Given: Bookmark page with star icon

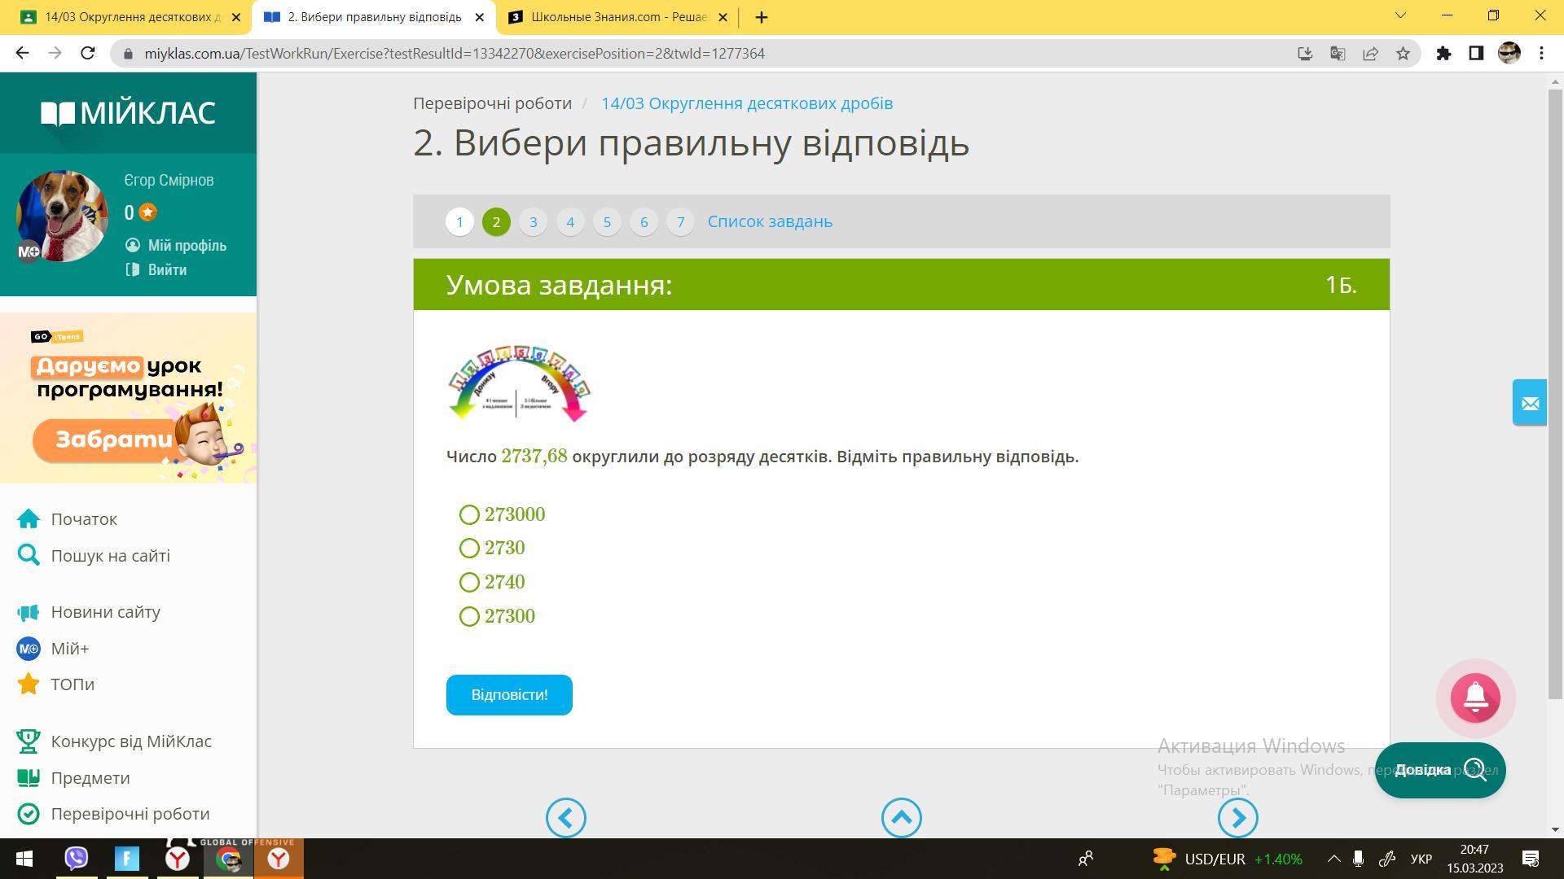Looking at the screenshot, I should tap(1403, 54).
